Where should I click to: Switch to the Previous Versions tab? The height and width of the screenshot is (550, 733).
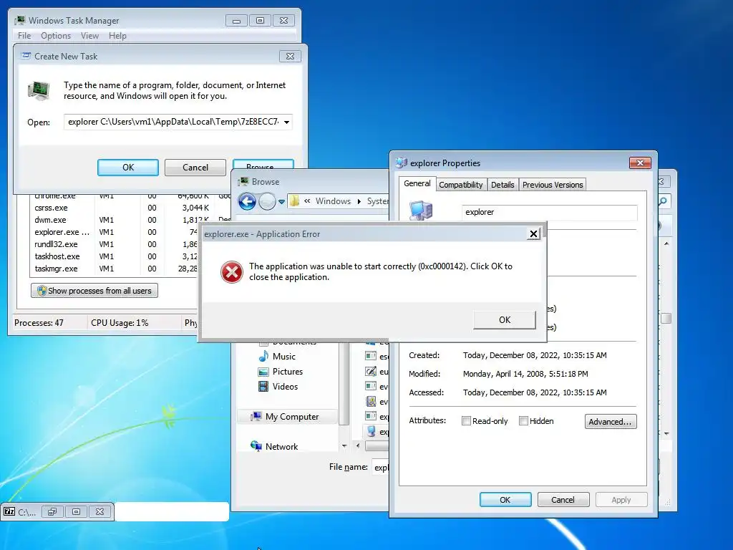(553, 185)
